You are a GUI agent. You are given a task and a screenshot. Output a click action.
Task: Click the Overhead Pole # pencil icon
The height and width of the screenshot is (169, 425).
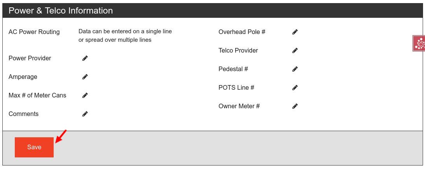point(295,32)
